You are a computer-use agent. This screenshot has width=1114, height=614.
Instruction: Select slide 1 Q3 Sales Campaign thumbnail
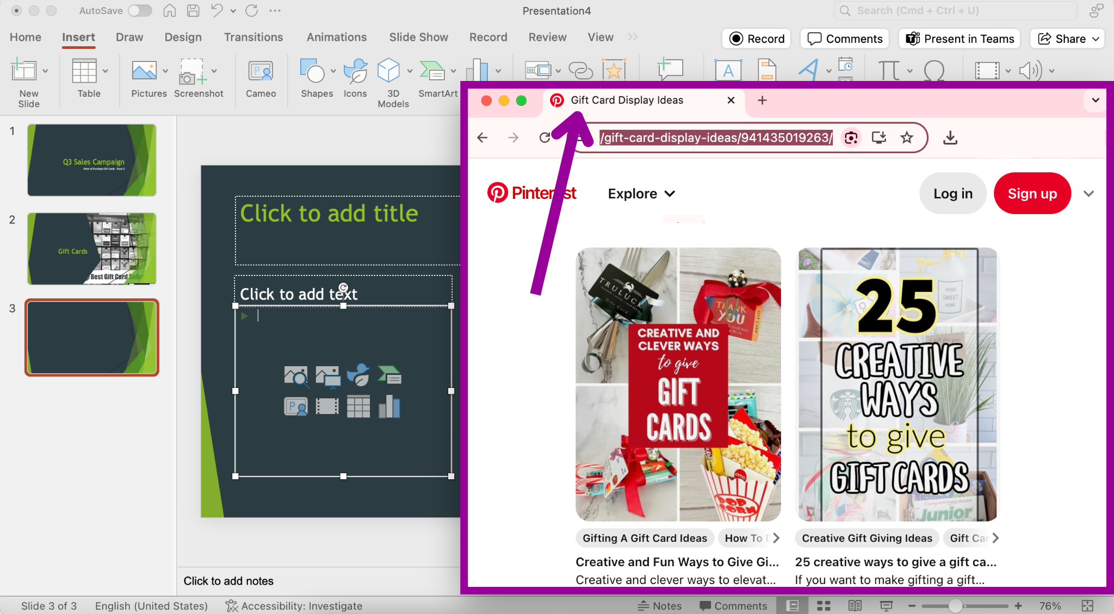click(92, 160)
